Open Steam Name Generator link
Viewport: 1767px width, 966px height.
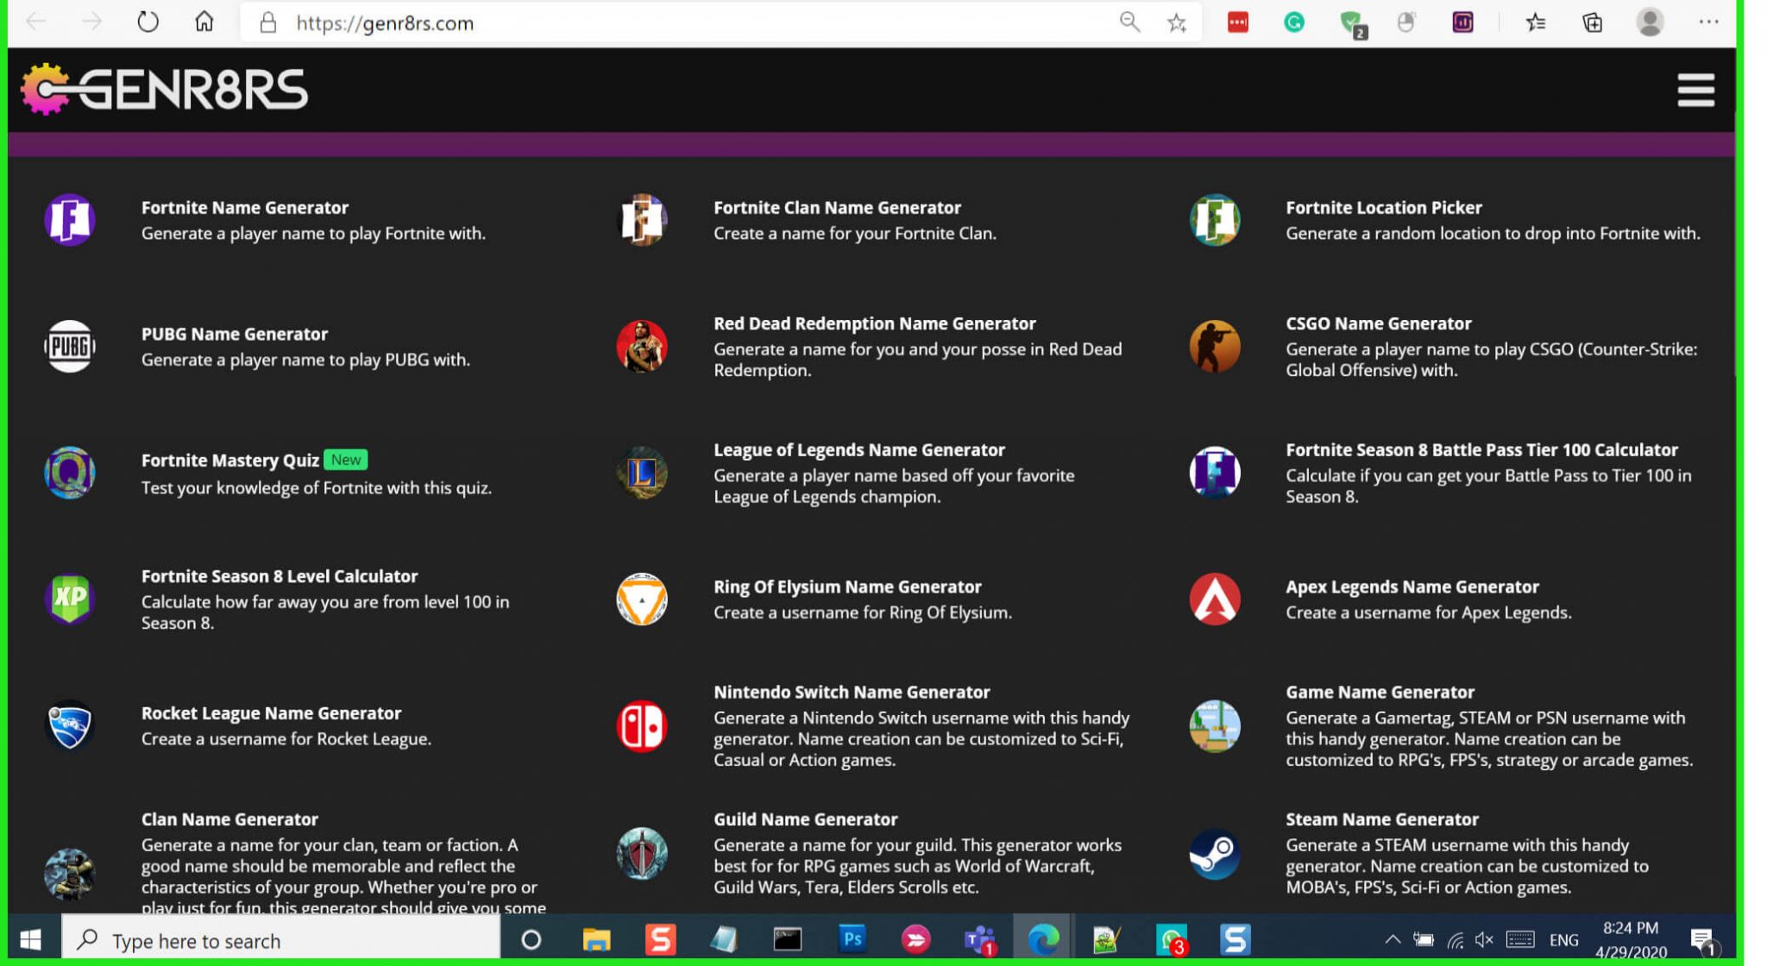click(1381, 819)
